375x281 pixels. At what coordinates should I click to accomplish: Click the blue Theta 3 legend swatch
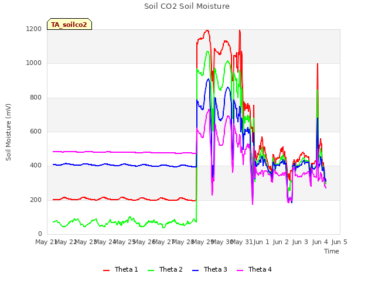click(195, 270)
